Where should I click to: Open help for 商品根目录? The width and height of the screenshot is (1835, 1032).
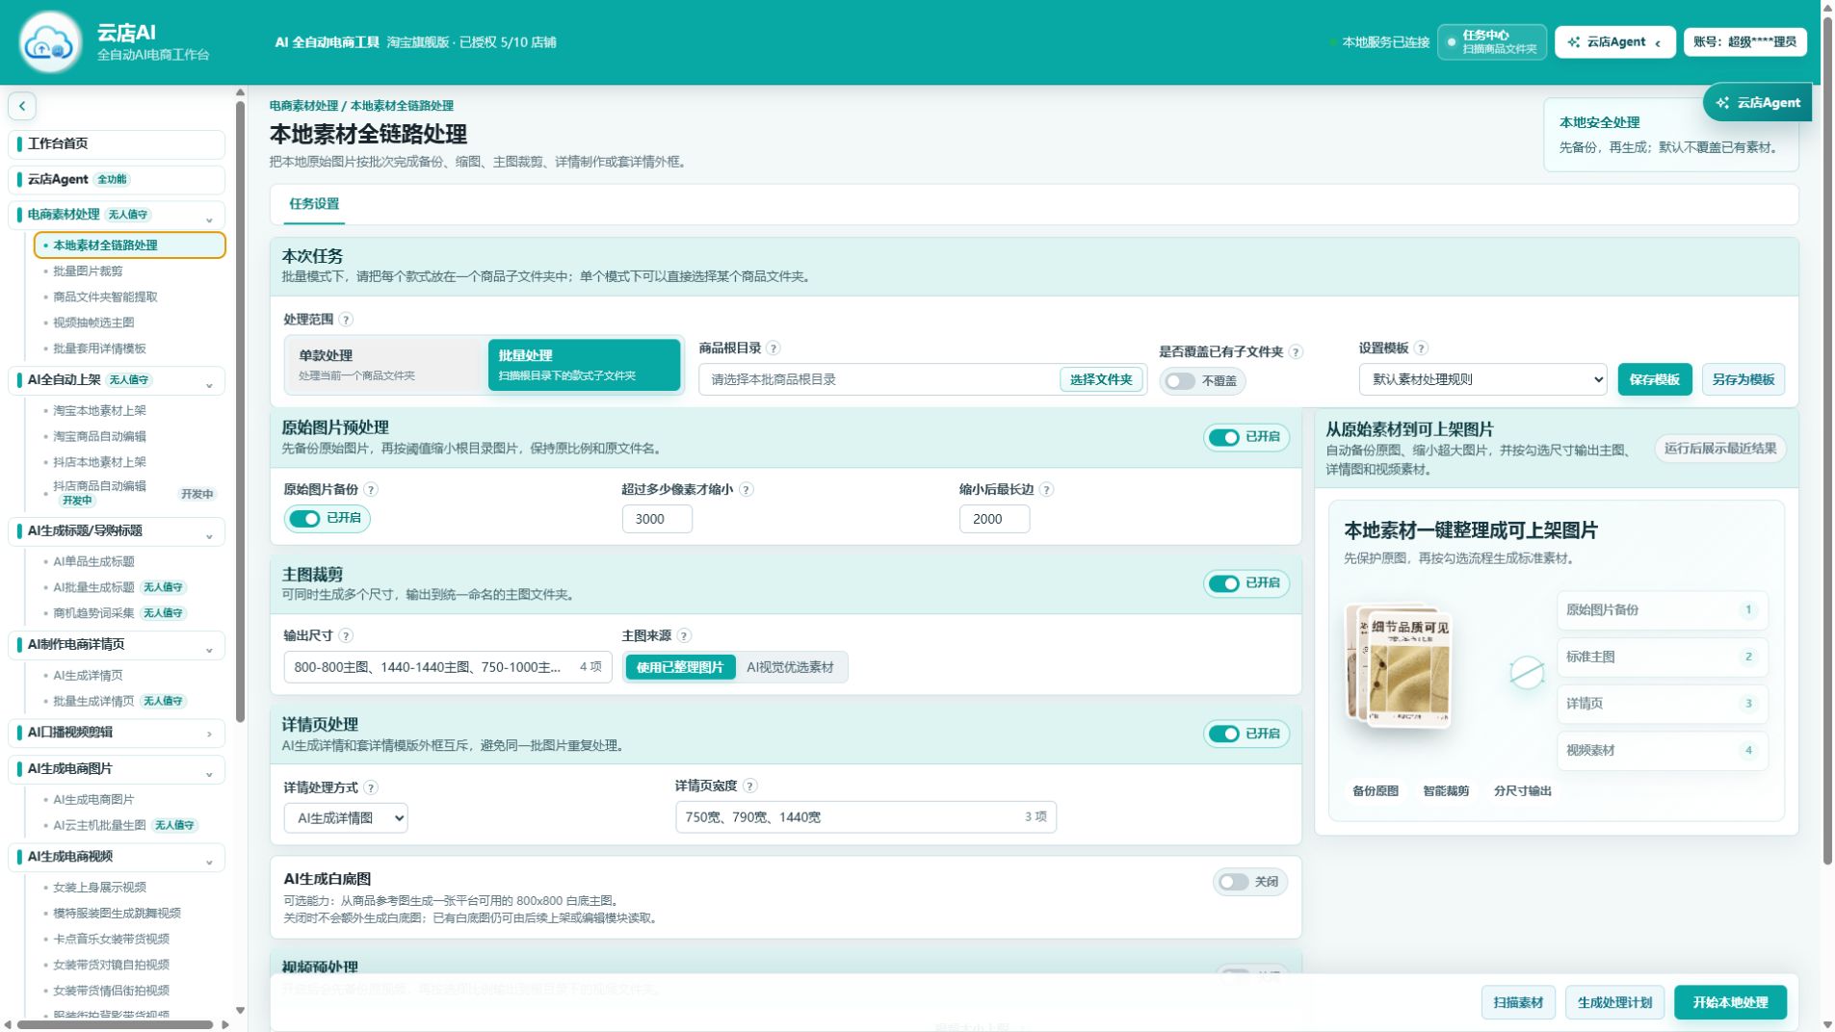(773, 348)
